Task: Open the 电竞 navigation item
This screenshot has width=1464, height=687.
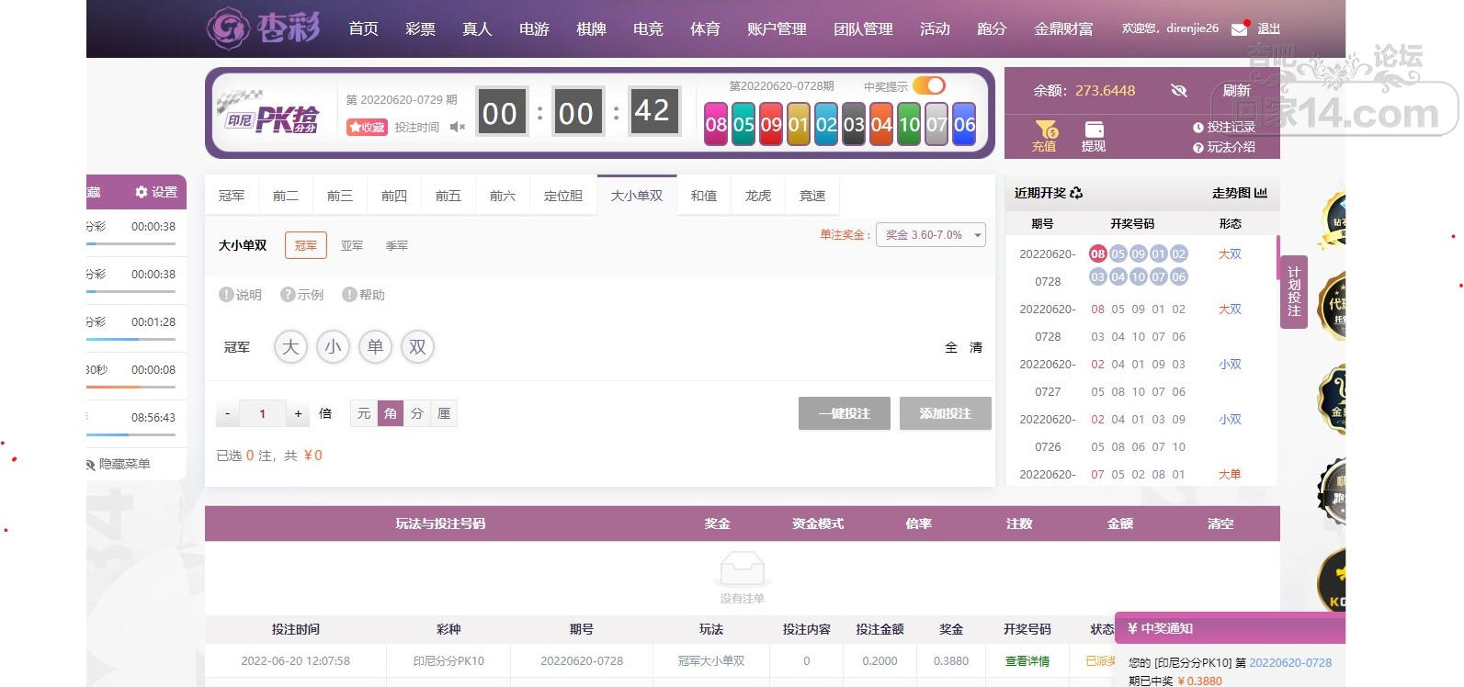Action: (x=648, y=28)
